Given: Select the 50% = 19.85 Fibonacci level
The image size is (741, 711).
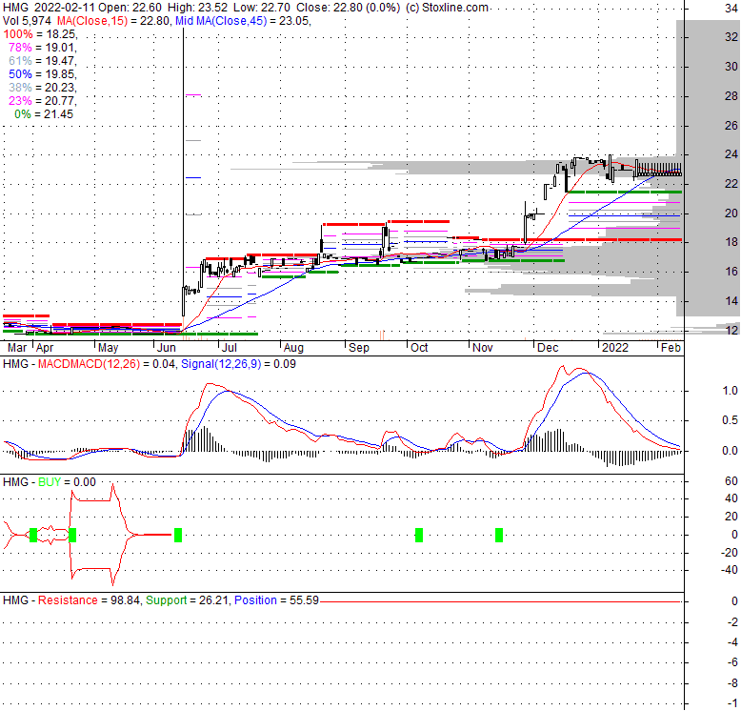Looking at the screenshot, I should (x=43, y=74).
